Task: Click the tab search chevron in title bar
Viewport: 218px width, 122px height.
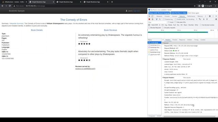Action: point(200,2)
